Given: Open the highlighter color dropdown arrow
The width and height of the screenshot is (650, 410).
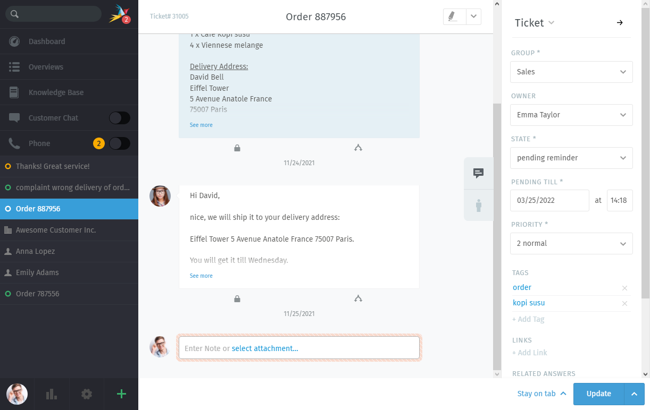Looking at the screenshot, I should coord(474,16).
